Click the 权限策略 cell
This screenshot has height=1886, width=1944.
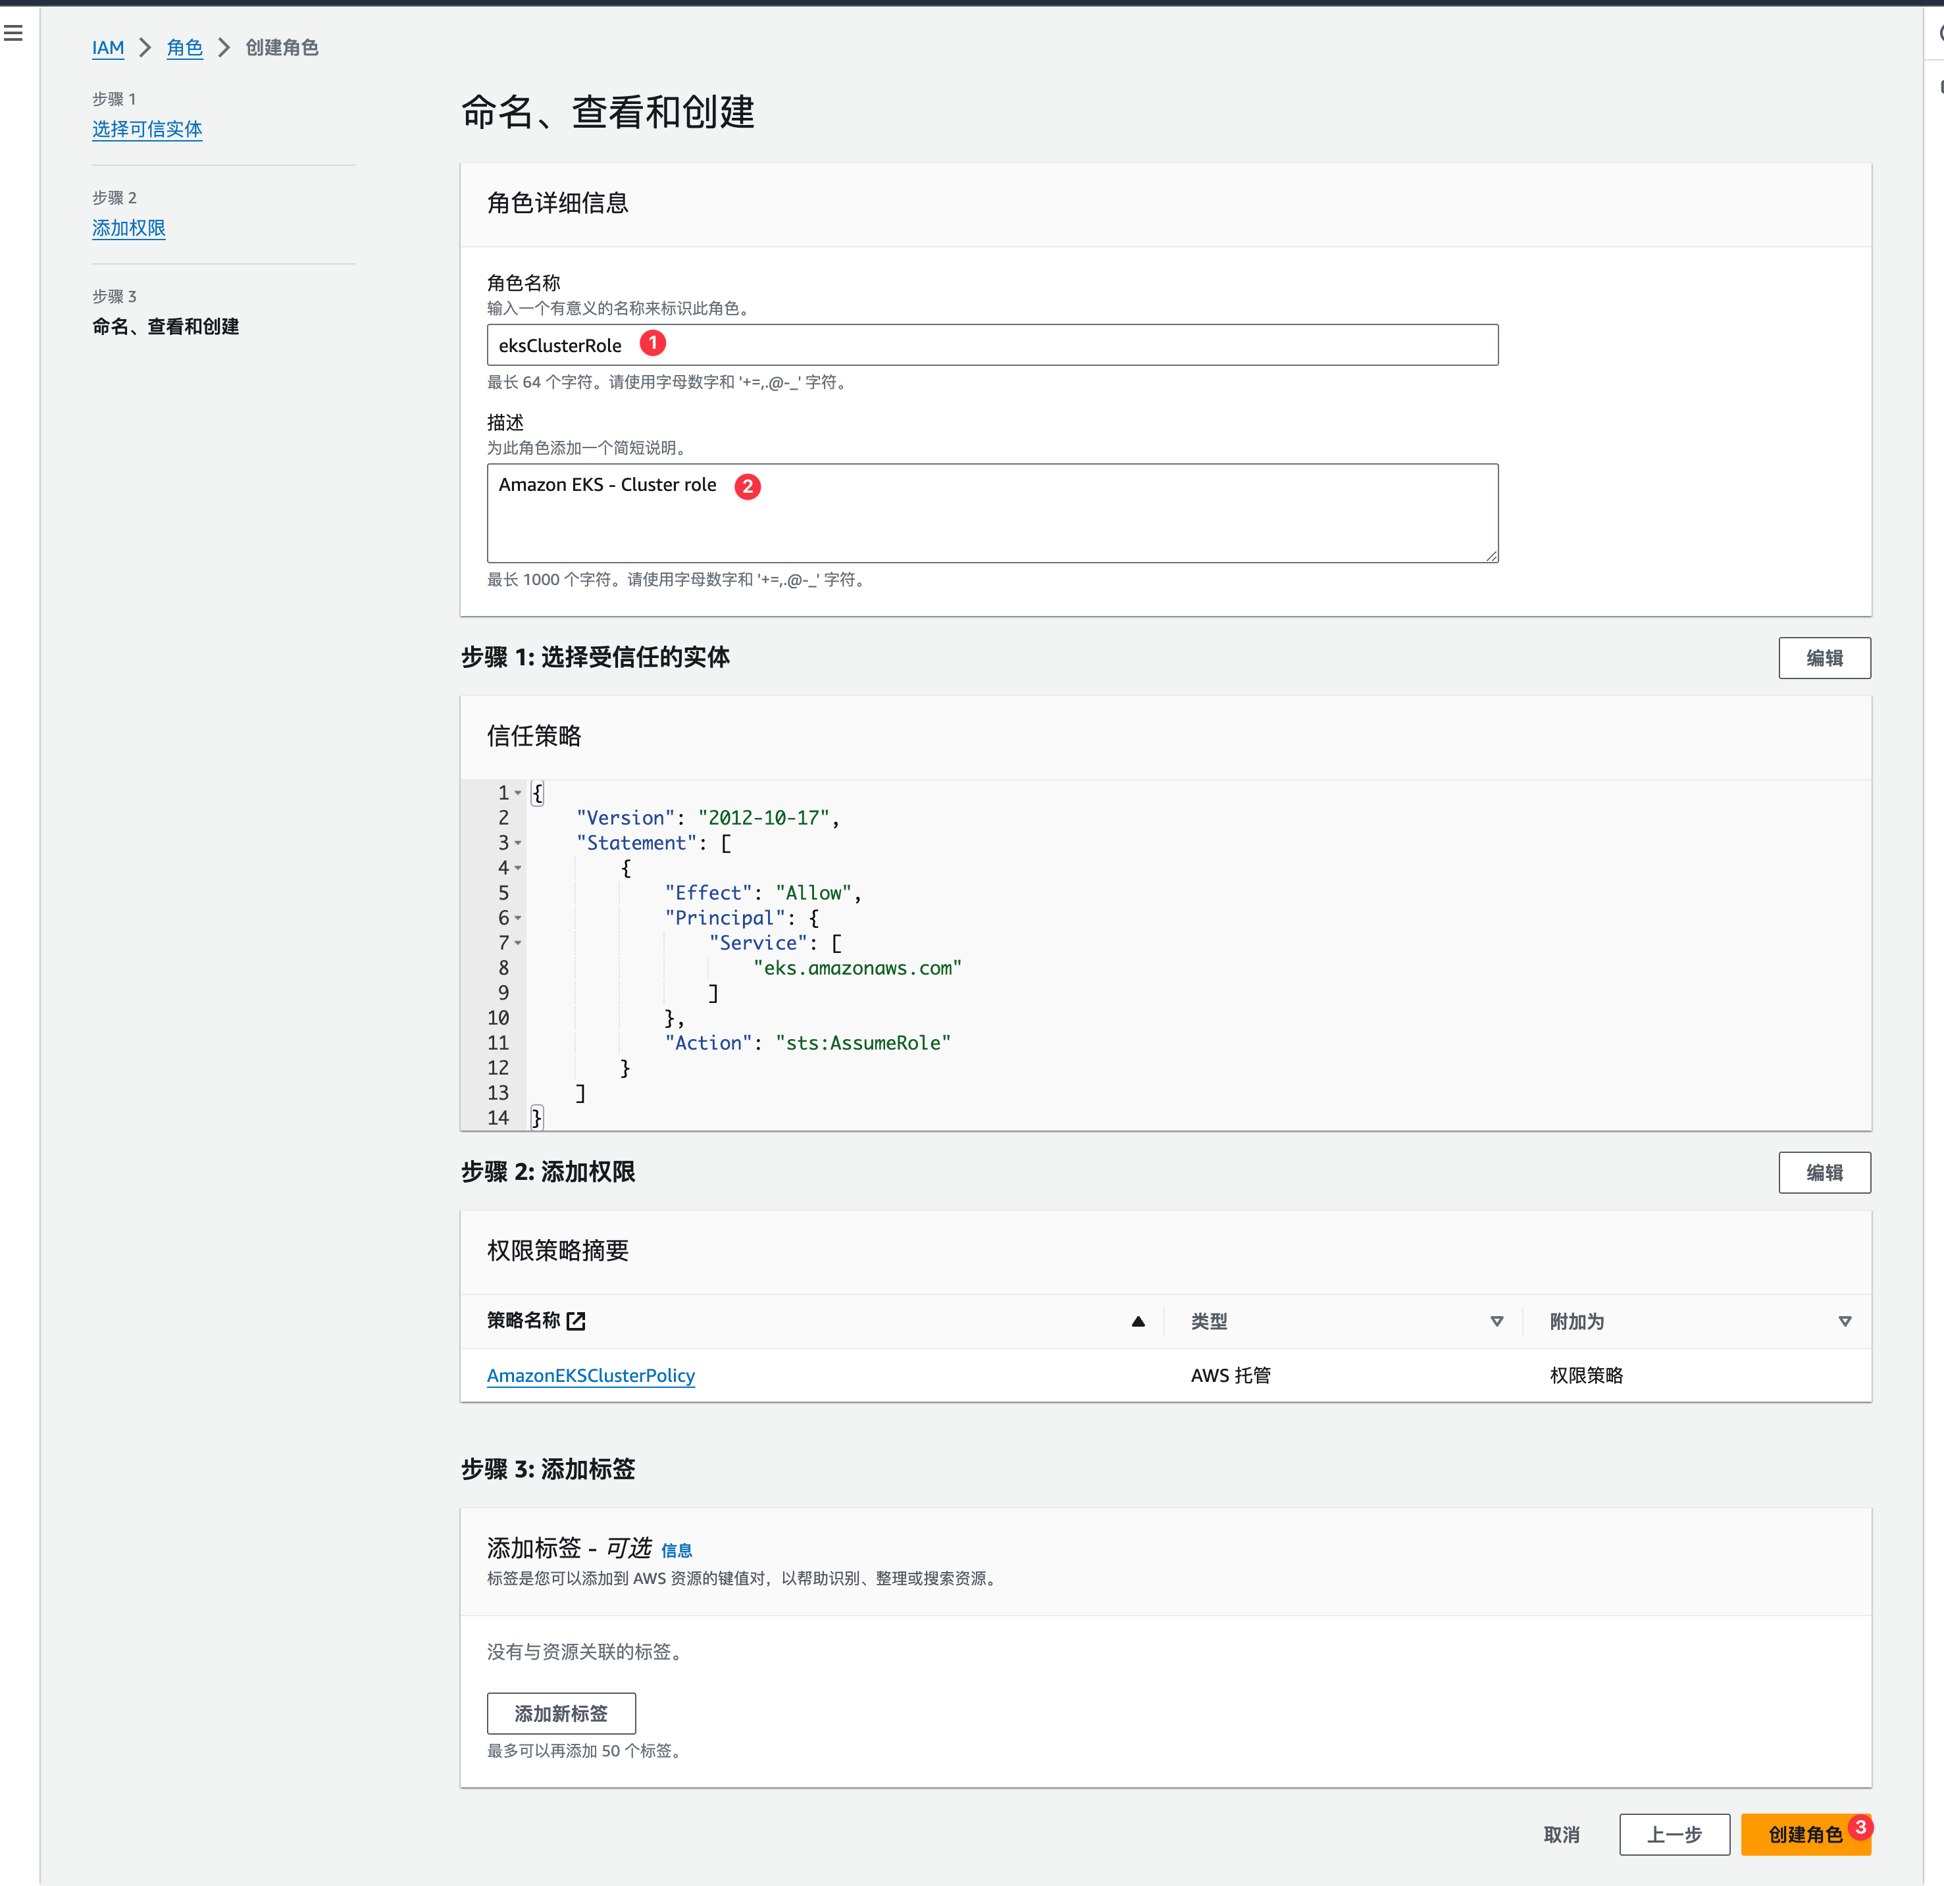click(x=1586, y=1375)
